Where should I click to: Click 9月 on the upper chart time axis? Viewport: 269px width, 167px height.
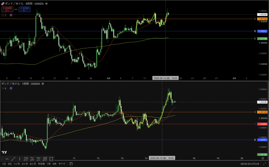coord(234,78)
